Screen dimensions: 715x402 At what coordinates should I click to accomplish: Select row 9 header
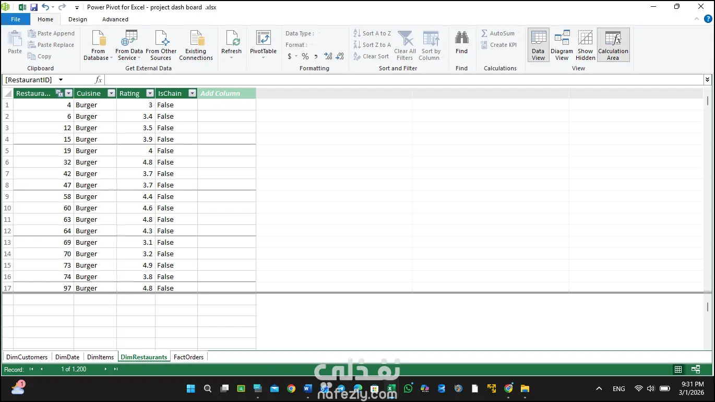pos(8,196)
